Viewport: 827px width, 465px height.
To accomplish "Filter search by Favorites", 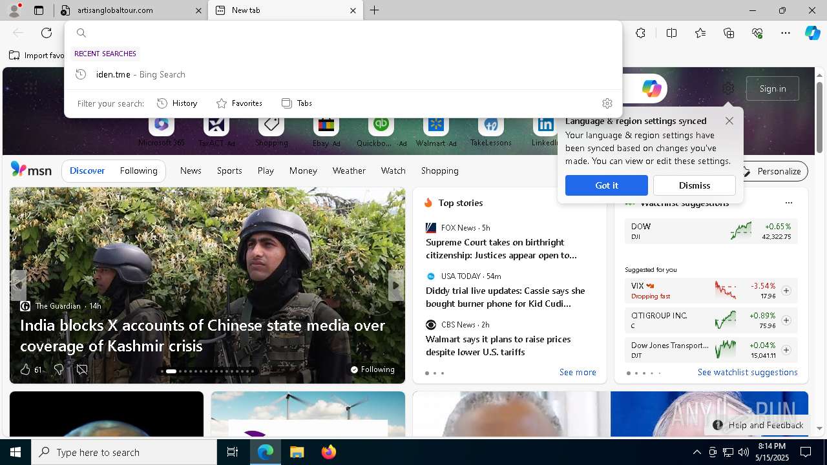I will click(239, 103).
